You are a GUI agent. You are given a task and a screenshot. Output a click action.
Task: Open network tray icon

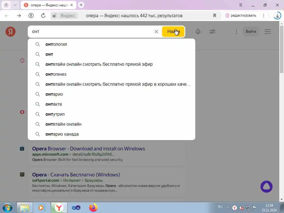[248, 208]
